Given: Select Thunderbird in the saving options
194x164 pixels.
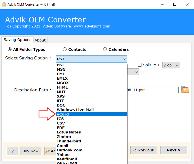Looking at the screenshot, I should (x=92, y=141).
